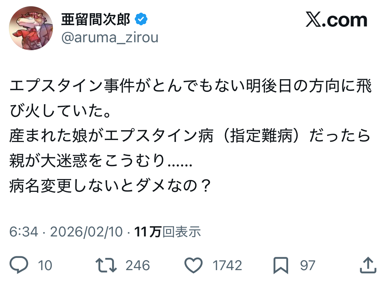Open the author's profile avatar
Screen dimensions: 390x284
[31, 28]
